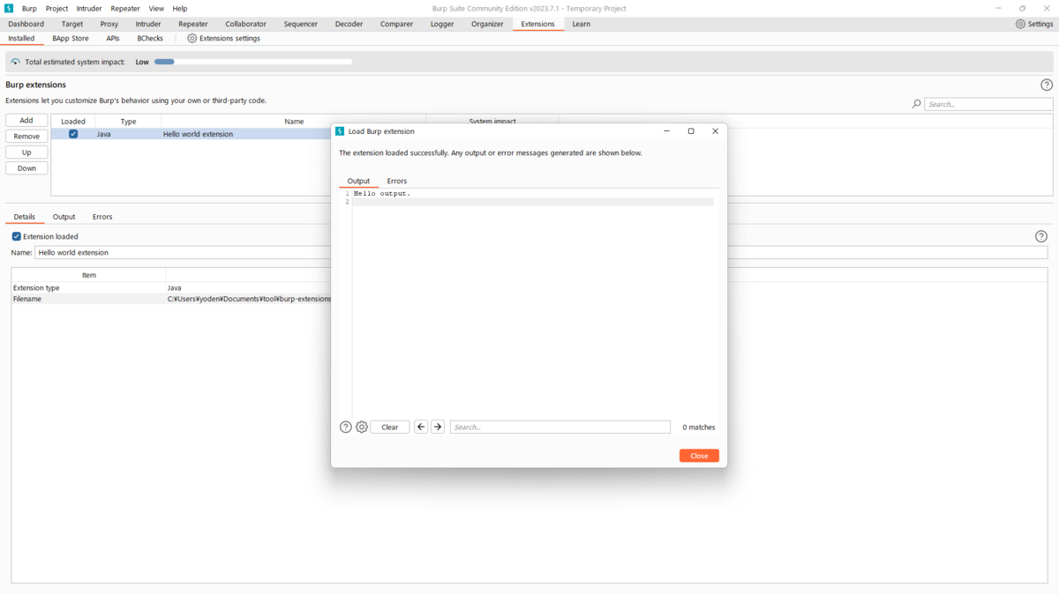Viewport: 1059px width, 595px height.
Task: Open the Intruder menu
Action: tap(89, 8)
